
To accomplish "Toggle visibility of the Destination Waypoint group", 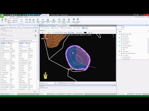I will [120, 46].
